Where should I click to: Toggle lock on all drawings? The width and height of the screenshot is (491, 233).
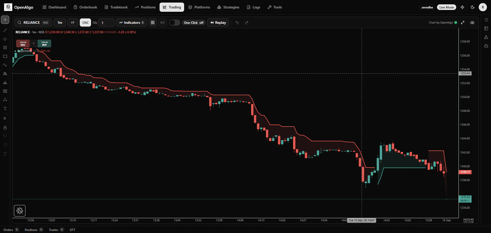click(5, 127)
